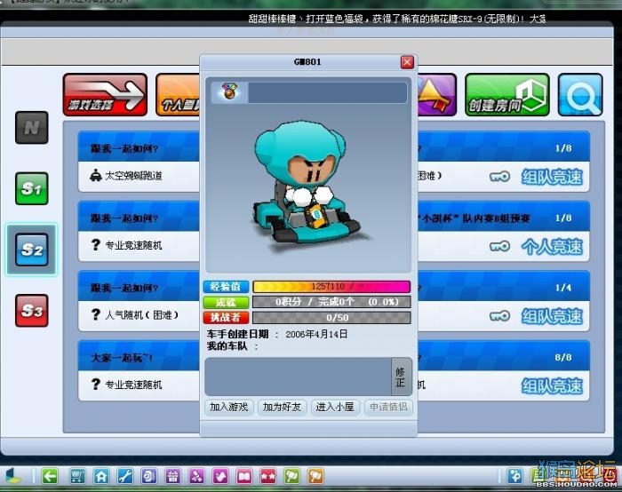Select the gray N channel button

32,128
